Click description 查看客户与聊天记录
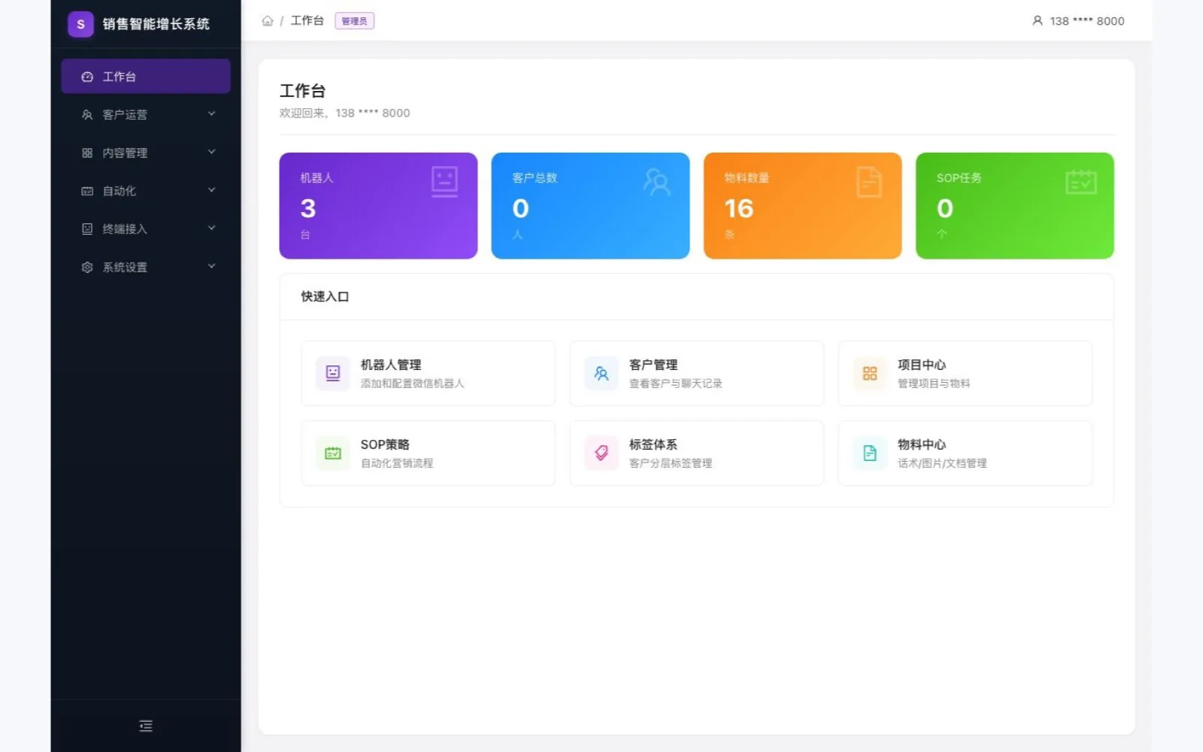The height and width of the screenshot is (752, 1203). (675, 384)
